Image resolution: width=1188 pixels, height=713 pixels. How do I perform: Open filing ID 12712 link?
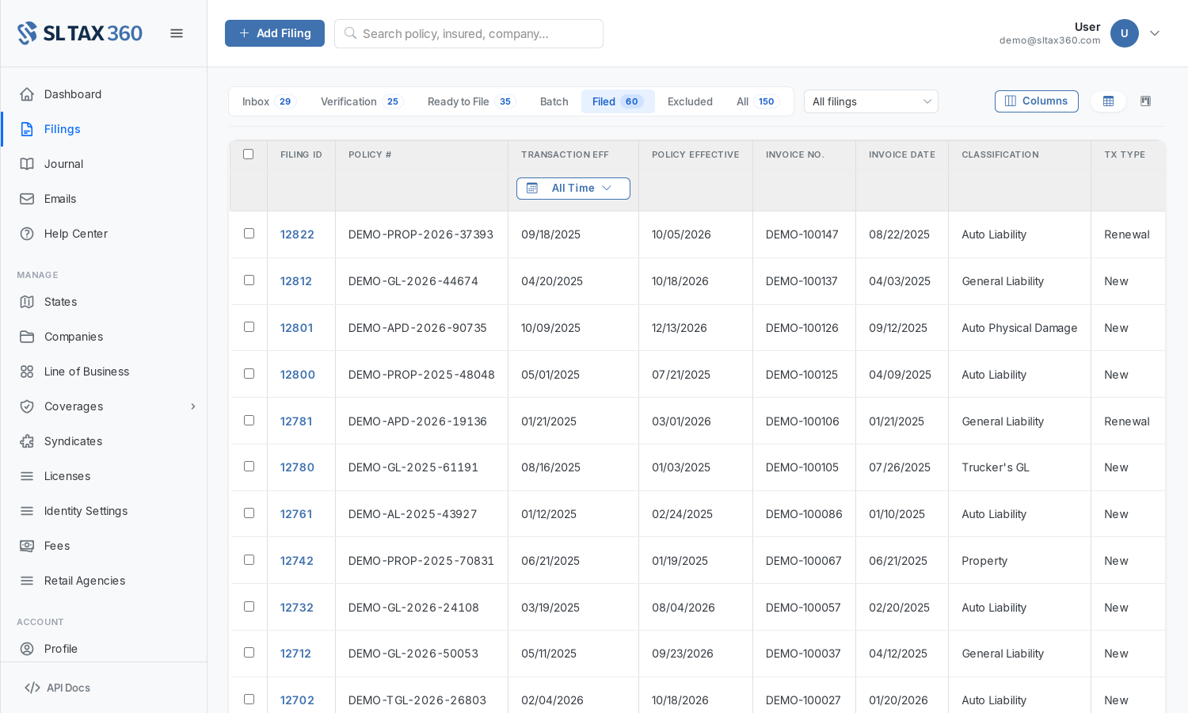tap(295, 654)
